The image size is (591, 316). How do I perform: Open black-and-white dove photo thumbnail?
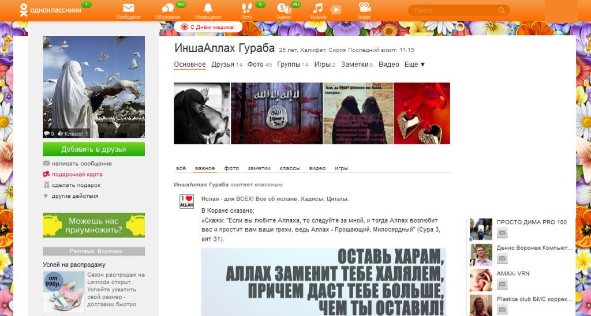201,114
